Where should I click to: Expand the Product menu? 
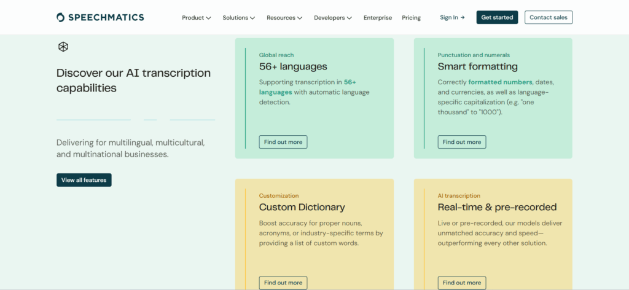[x=196, y=18]
